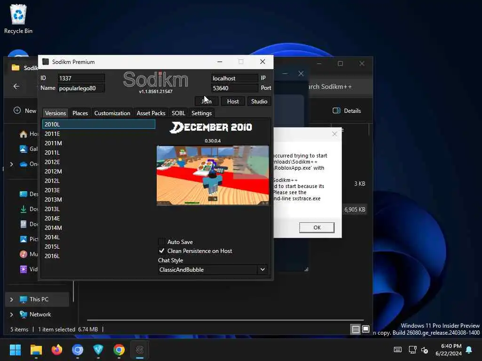Expand Network in navigation pane

click(x=12, y=314)
